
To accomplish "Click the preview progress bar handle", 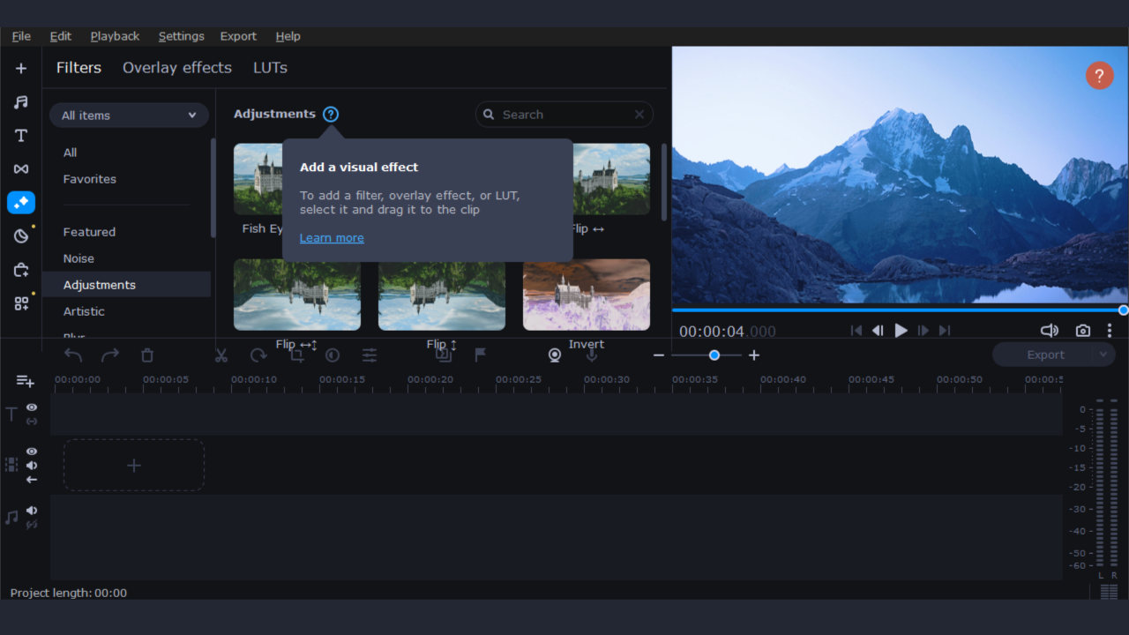I will pos(1124,310).
